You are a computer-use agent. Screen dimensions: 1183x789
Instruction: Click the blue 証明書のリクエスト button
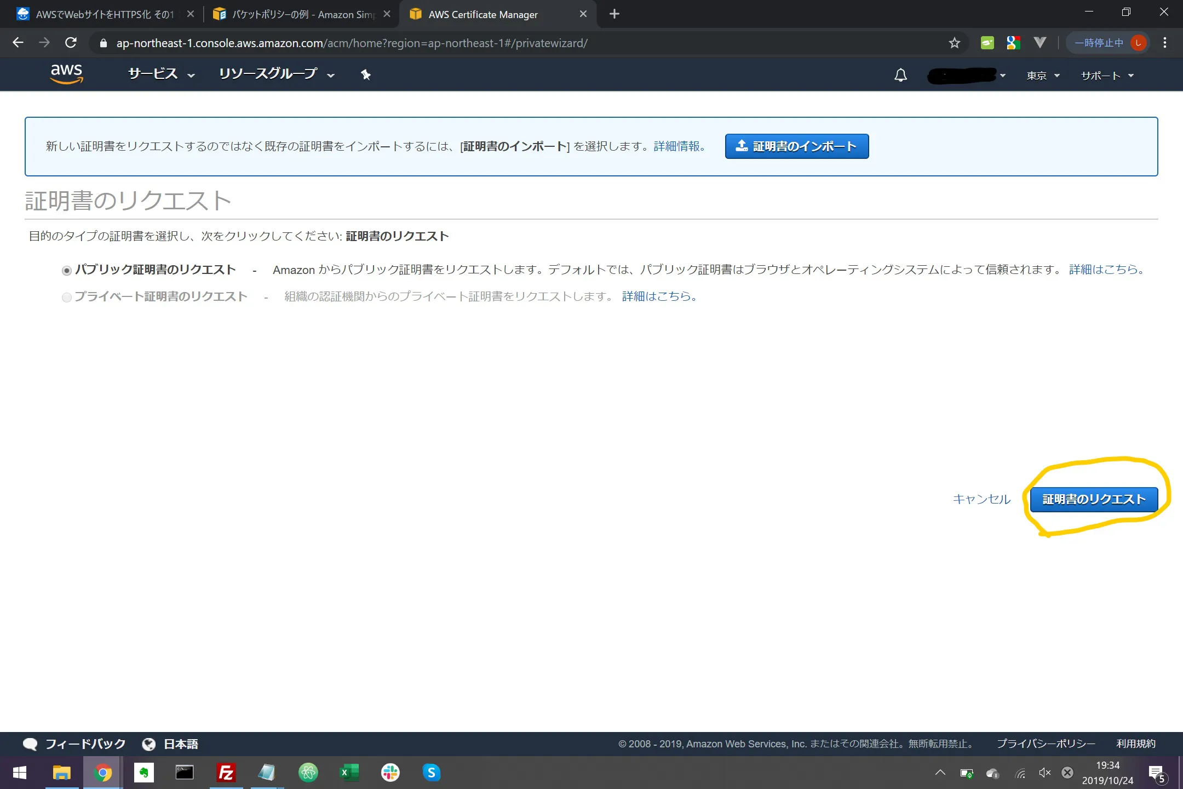[x=1094, y=499]
